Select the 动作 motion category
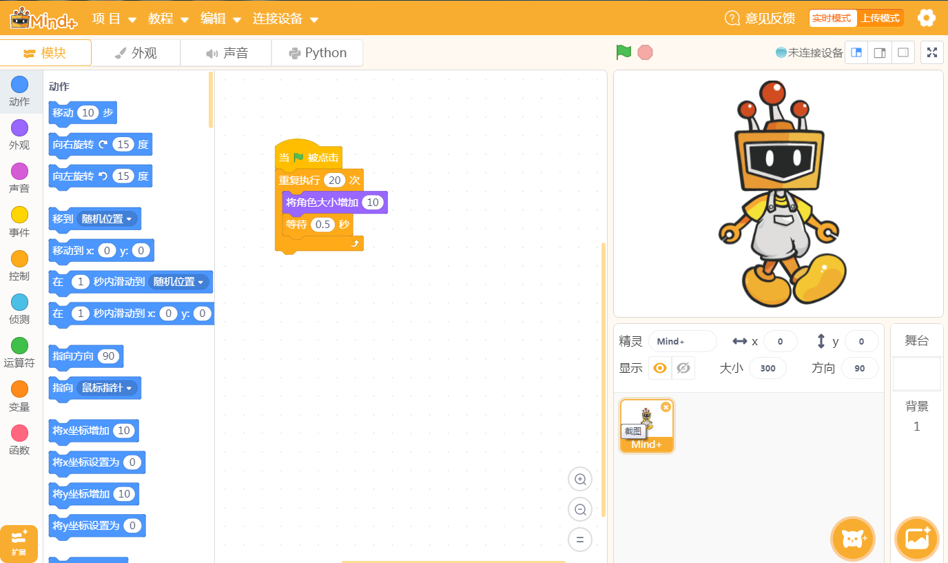 point(19,92)
